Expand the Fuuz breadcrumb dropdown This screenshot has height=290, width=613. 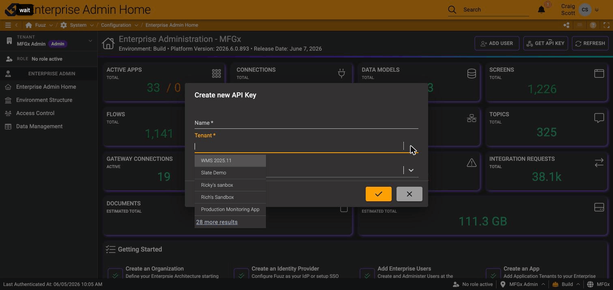pyautogui.click(x=51, y=25)
